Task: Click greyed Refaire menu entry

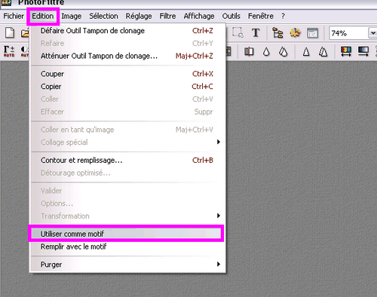Action: 127,43
